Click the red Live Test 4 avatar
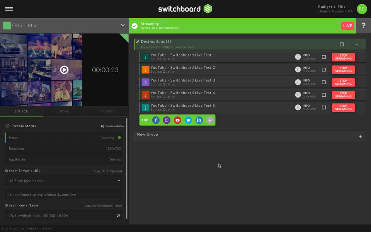This screenshot has width=371, height=232. 146,95
